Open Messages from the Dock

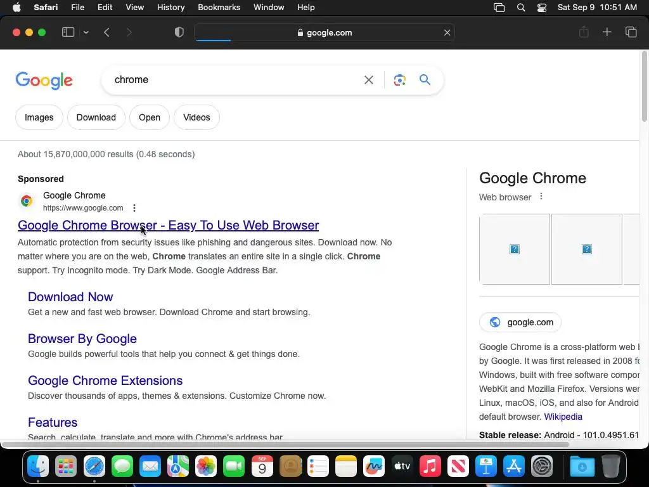122,466
